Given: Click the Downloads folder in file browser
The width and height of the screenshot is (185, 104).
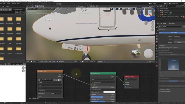Looking at the screenshot, I should tap(18, 40).
